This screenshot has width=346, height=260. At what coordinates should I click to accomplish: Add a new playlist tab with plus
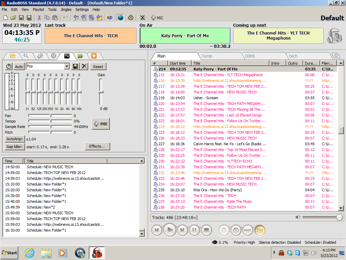point(336,56)
